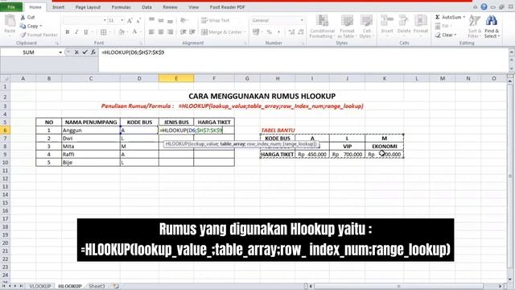The width and height of the screenshot is (515, 290).
Task: Open the Name Box dropdown arrow
Action: (60, 52)
